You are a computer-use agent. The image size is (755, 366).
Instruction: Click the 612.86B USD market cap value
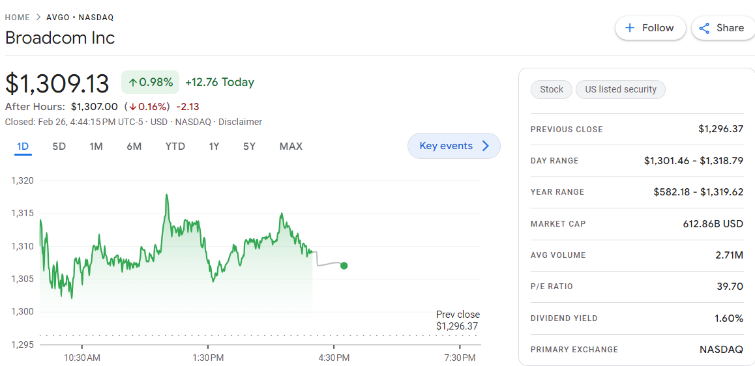click(713, 223)
